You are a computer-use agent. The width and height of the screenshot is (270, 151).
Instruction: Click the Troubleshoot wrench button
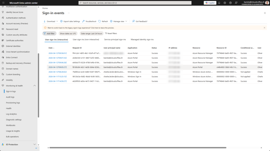click(89, 21)
